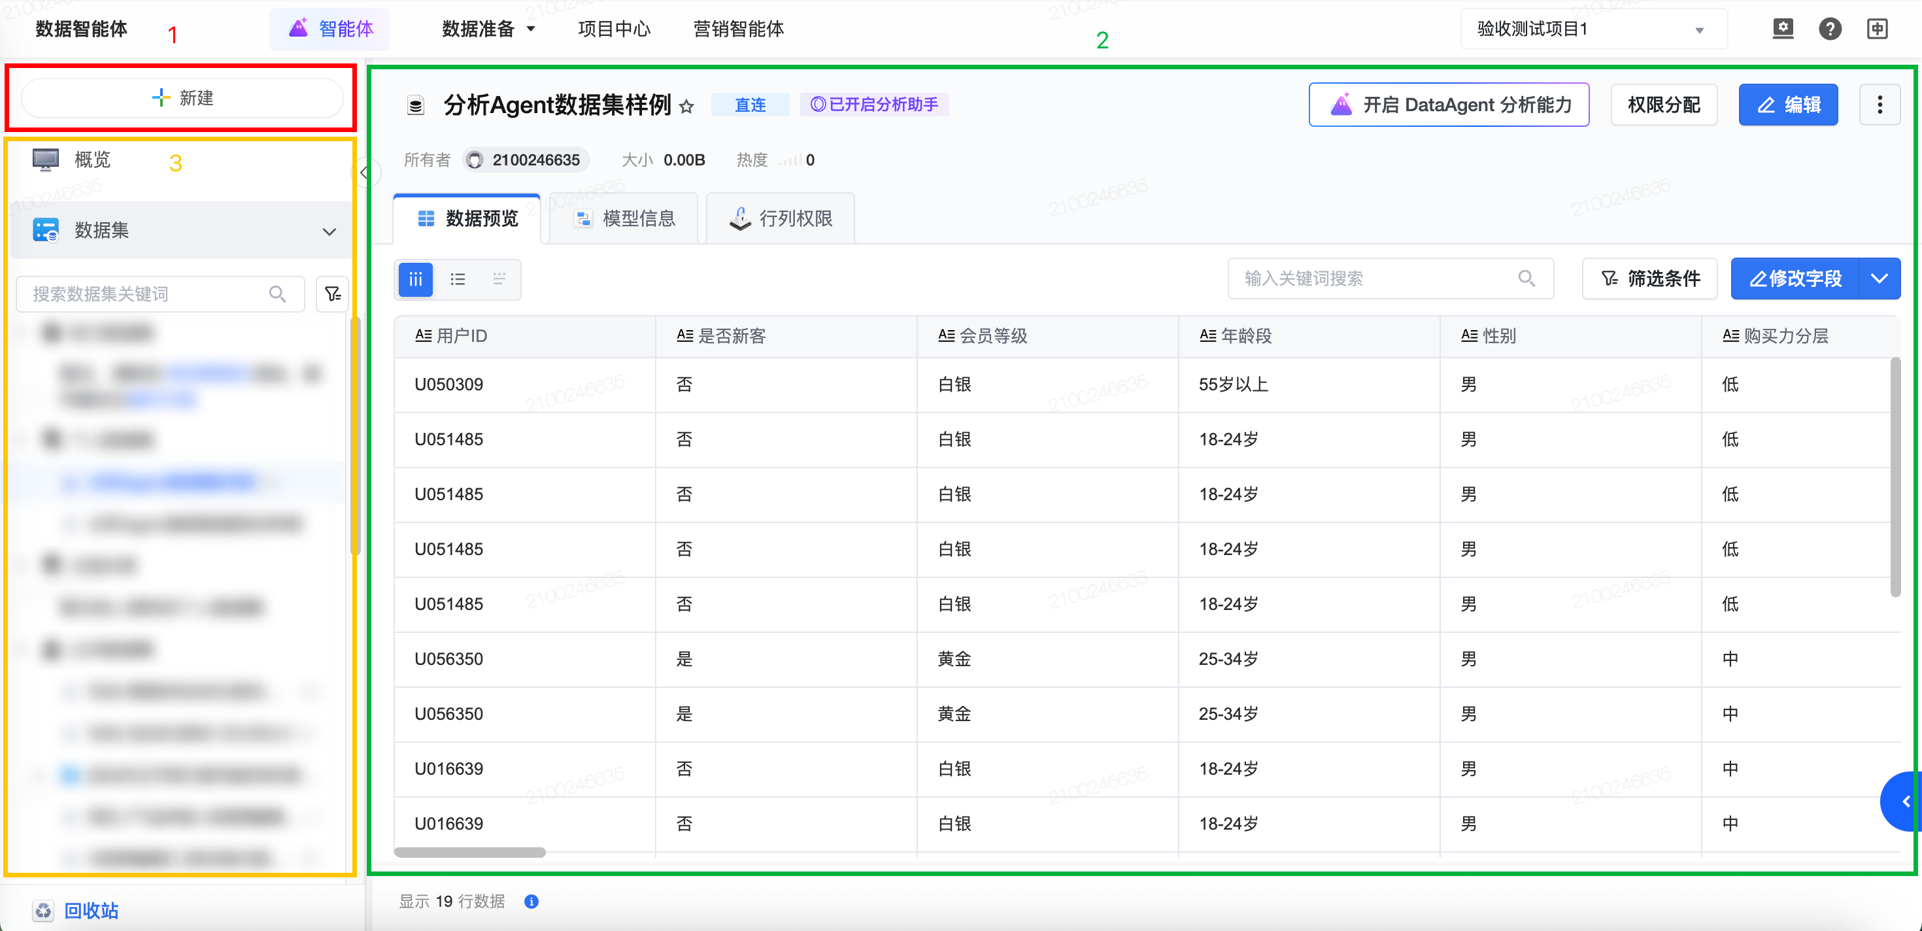Click the horizontal table scrollbar
The image size is (1922, 931).
469,852
